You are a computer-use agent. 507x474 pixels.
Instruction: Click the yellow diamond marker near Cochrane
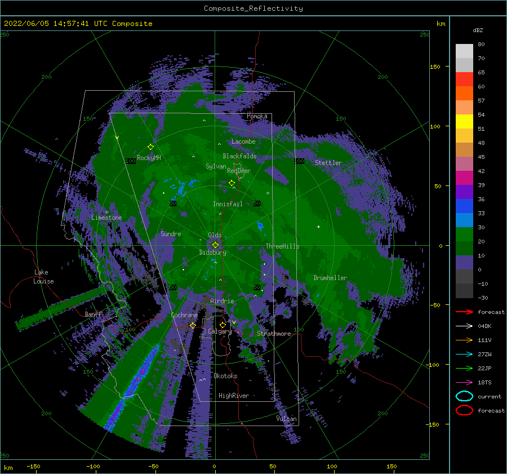click(193, 325)
